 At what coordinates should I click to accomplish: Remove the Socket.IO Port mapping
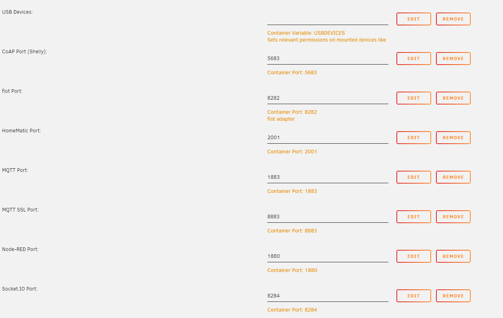453,296
